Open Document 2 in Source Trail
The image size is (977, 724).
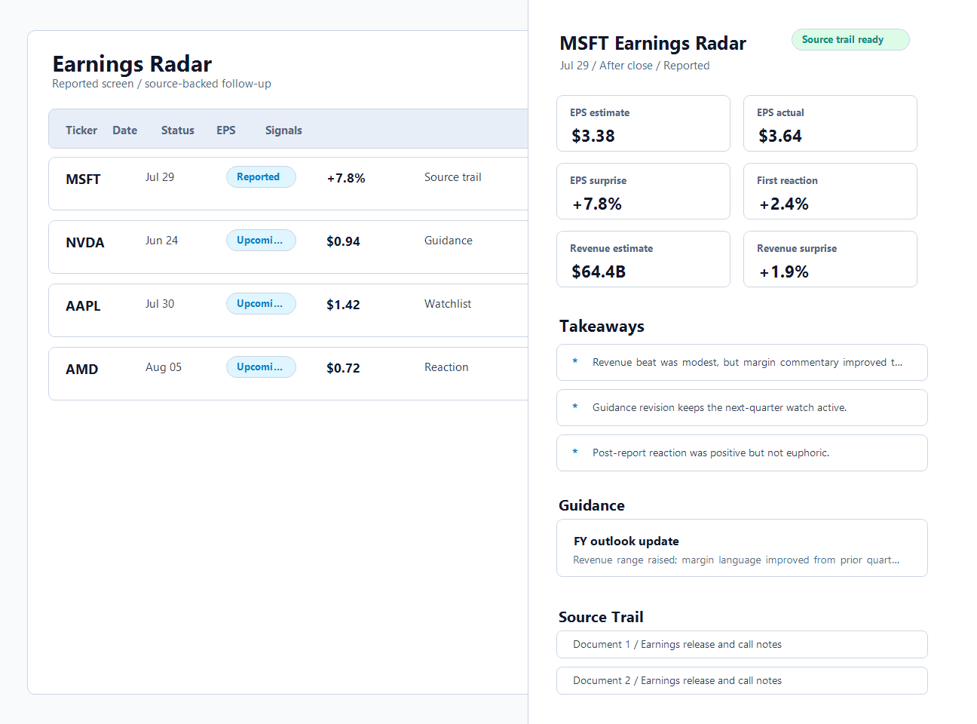742,681
